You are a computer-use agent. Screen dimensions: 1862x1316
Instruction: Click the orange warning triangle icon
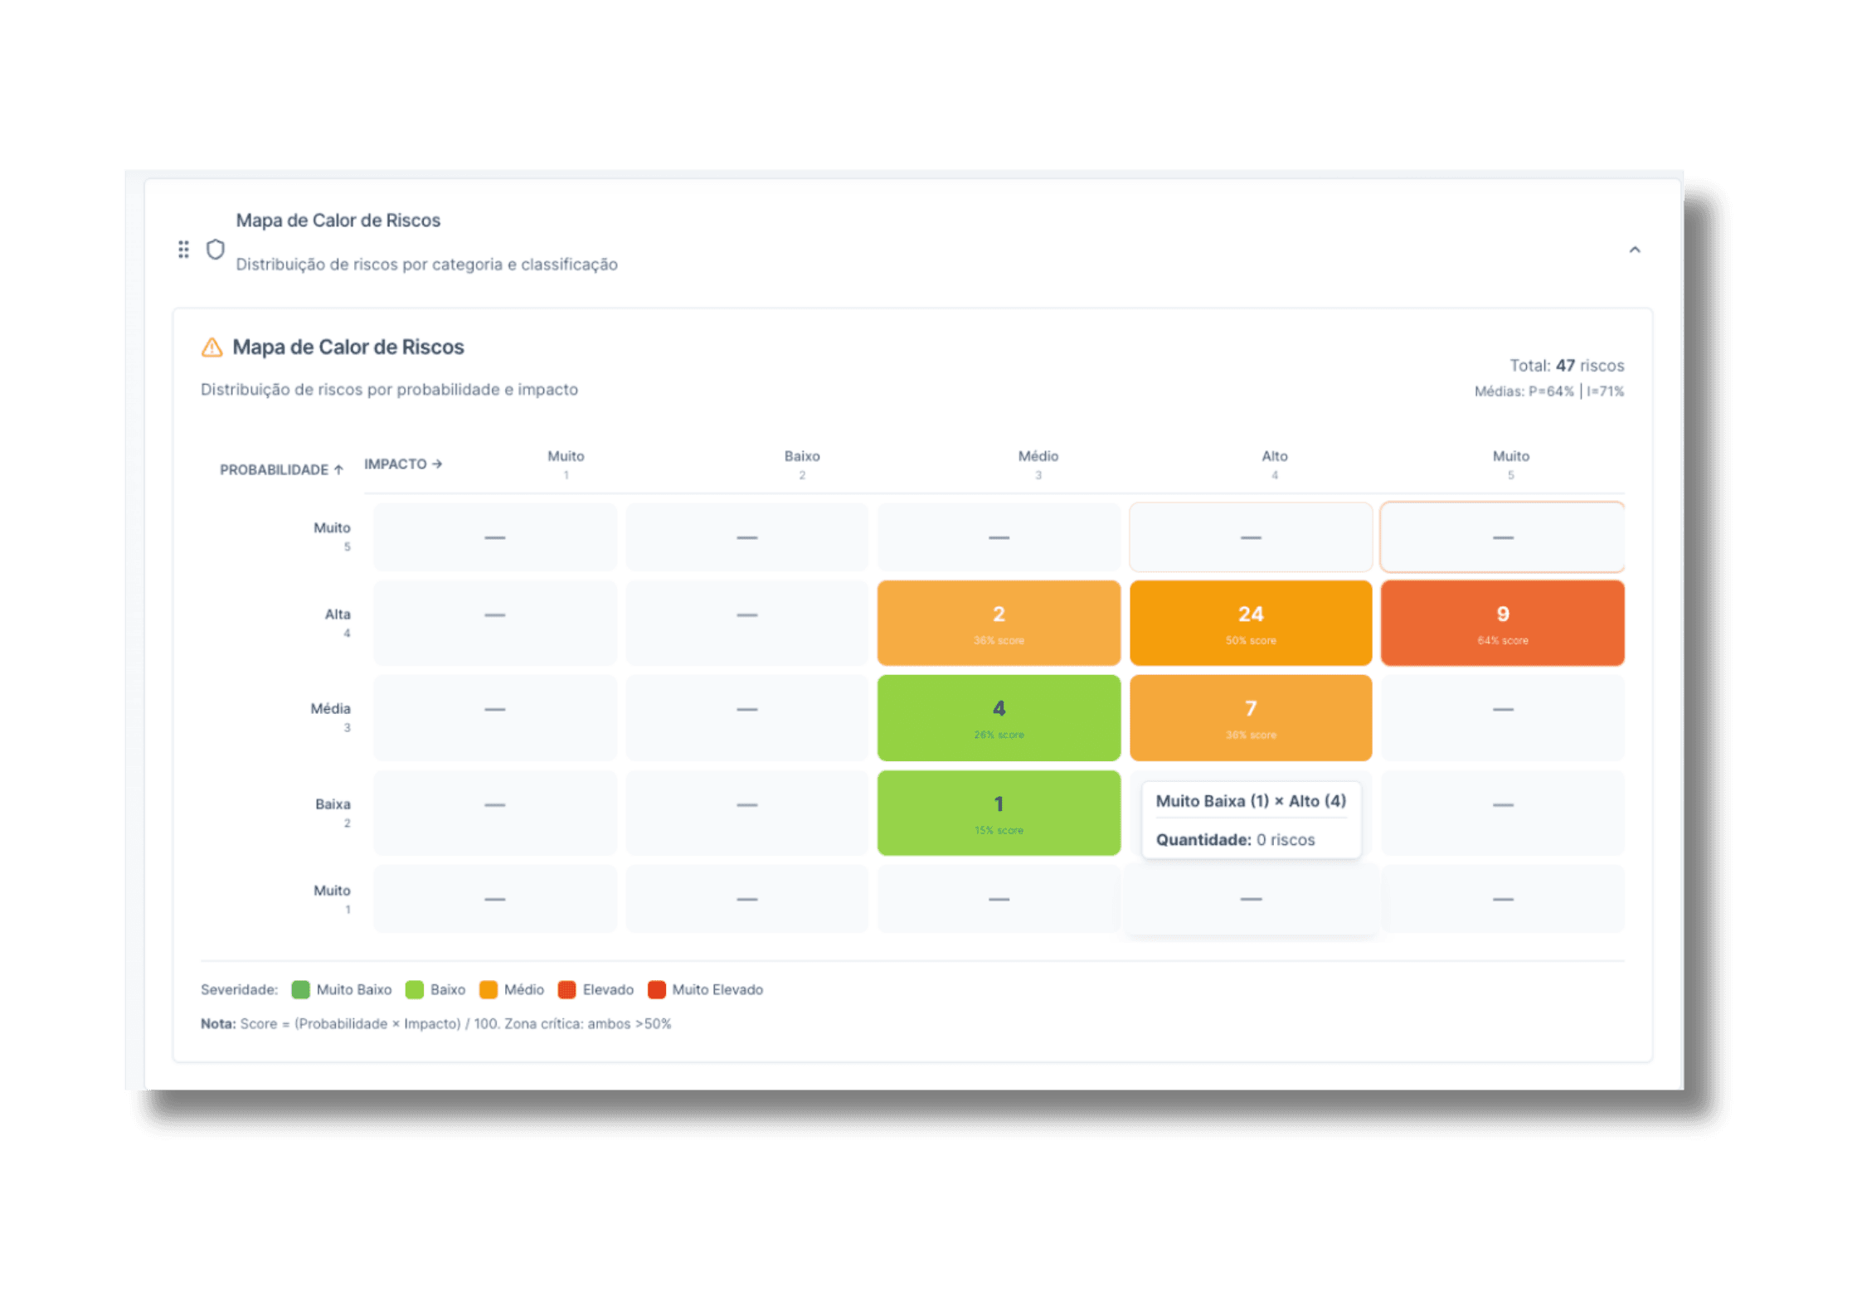212,347
